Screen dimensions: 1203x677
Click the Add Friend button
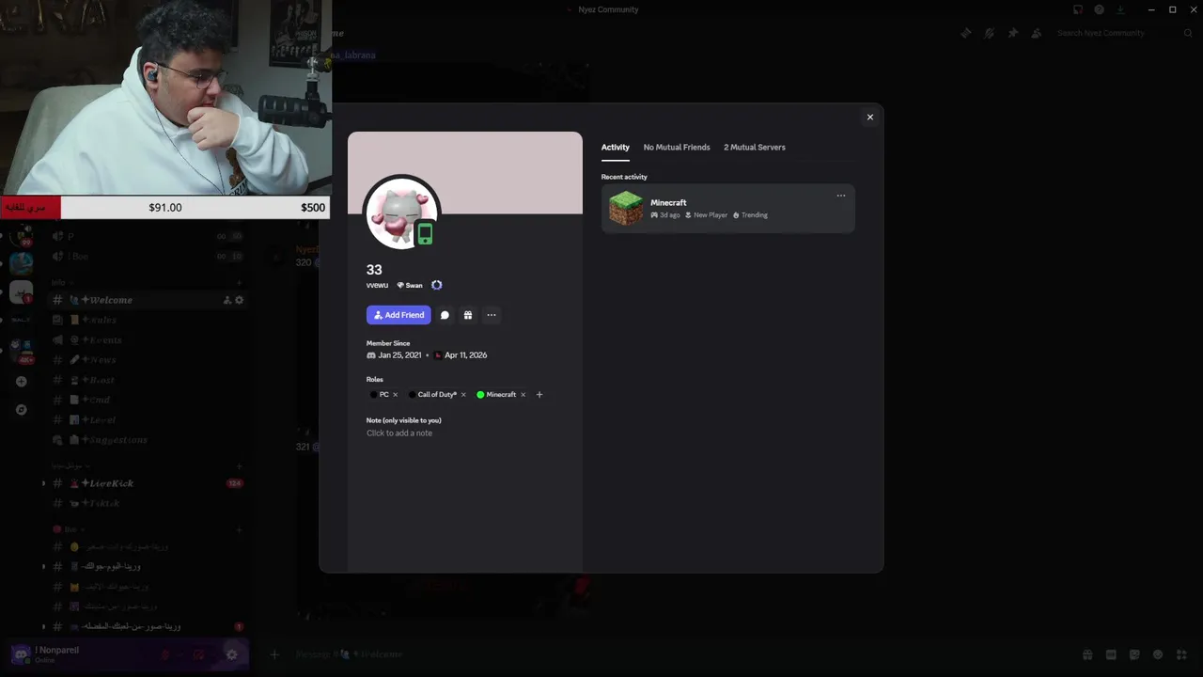398,315
